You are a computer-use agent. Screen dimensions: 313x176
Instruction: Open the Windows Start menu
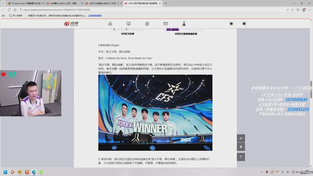tap(5, 172)
